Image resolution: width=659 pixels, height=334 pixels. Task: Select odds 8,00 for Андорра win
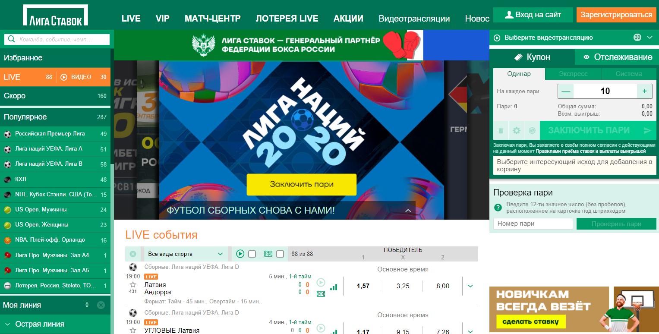pyautogui.click(x=442, y=286)
